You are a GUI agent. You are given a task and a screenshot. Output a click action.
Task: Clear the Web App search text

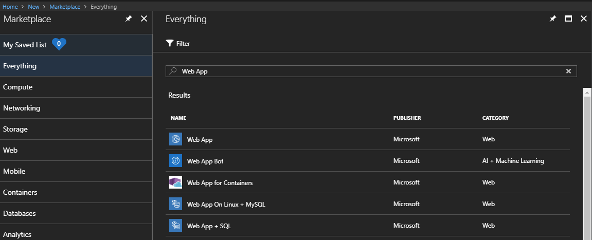coord(568,71)
